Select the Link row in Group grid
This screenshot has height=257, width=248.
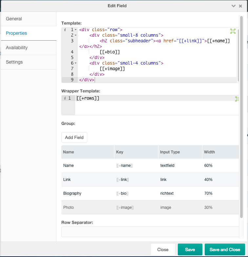[x=150, y=180]
